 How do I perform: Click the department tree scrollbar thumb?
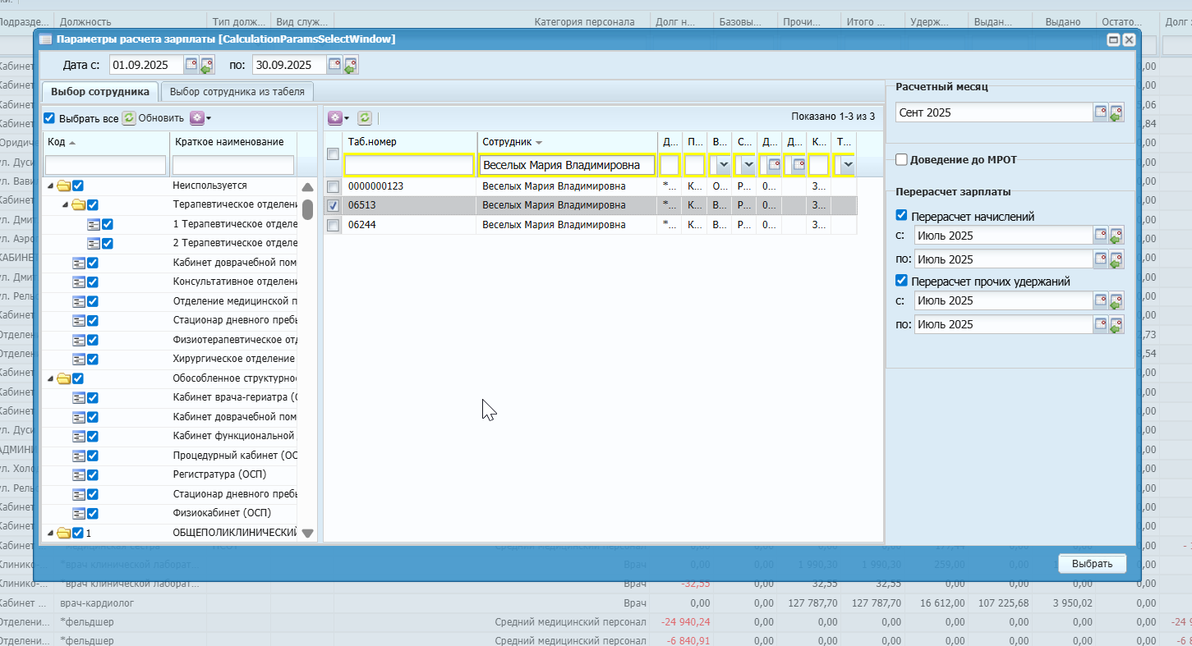pos(307,209)
